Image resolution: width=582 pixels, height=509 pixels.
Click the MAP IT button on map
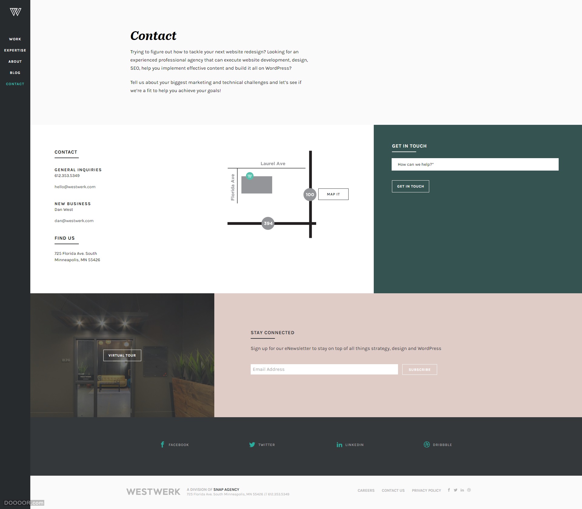pyautogui.click(x=333, y=194)
